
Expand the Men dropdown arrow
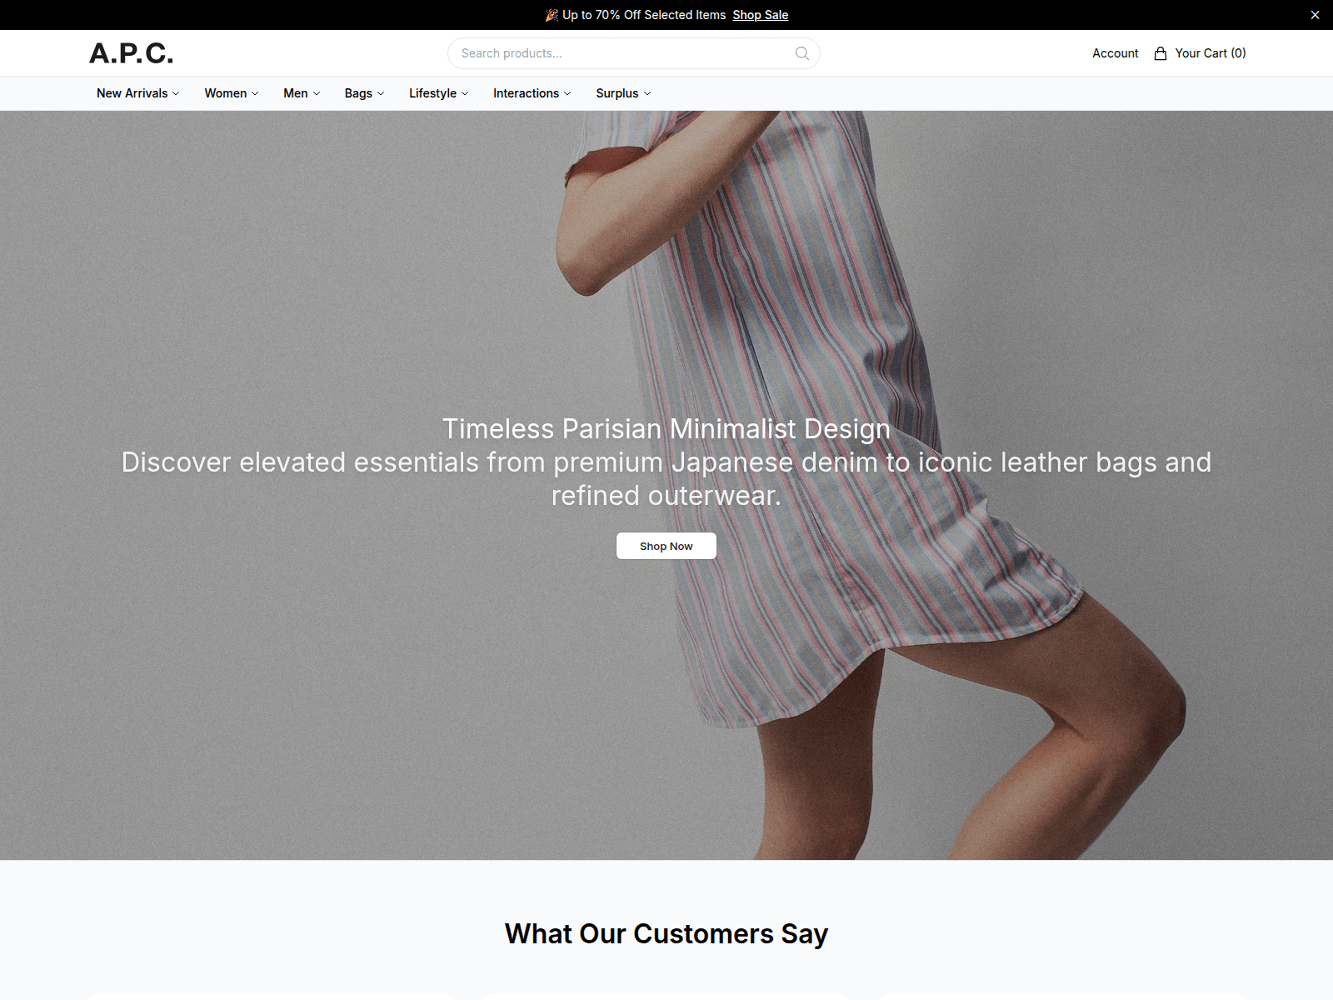point(317,93)
